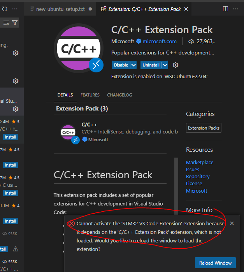The image size is (244, 272).
Task: Open the Marketplace resource link
Action: [200, 162]
